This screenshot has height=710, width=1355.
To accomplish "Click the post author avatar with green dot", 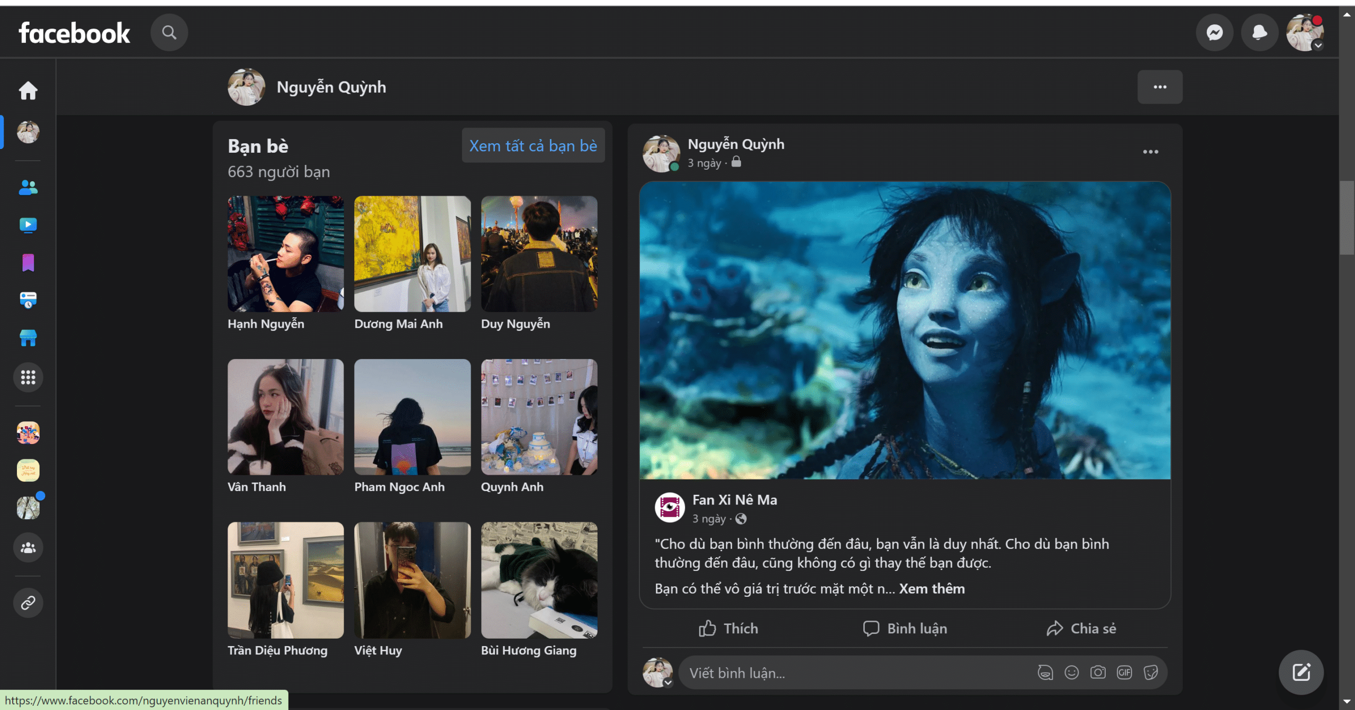I will tap(661, 154).
